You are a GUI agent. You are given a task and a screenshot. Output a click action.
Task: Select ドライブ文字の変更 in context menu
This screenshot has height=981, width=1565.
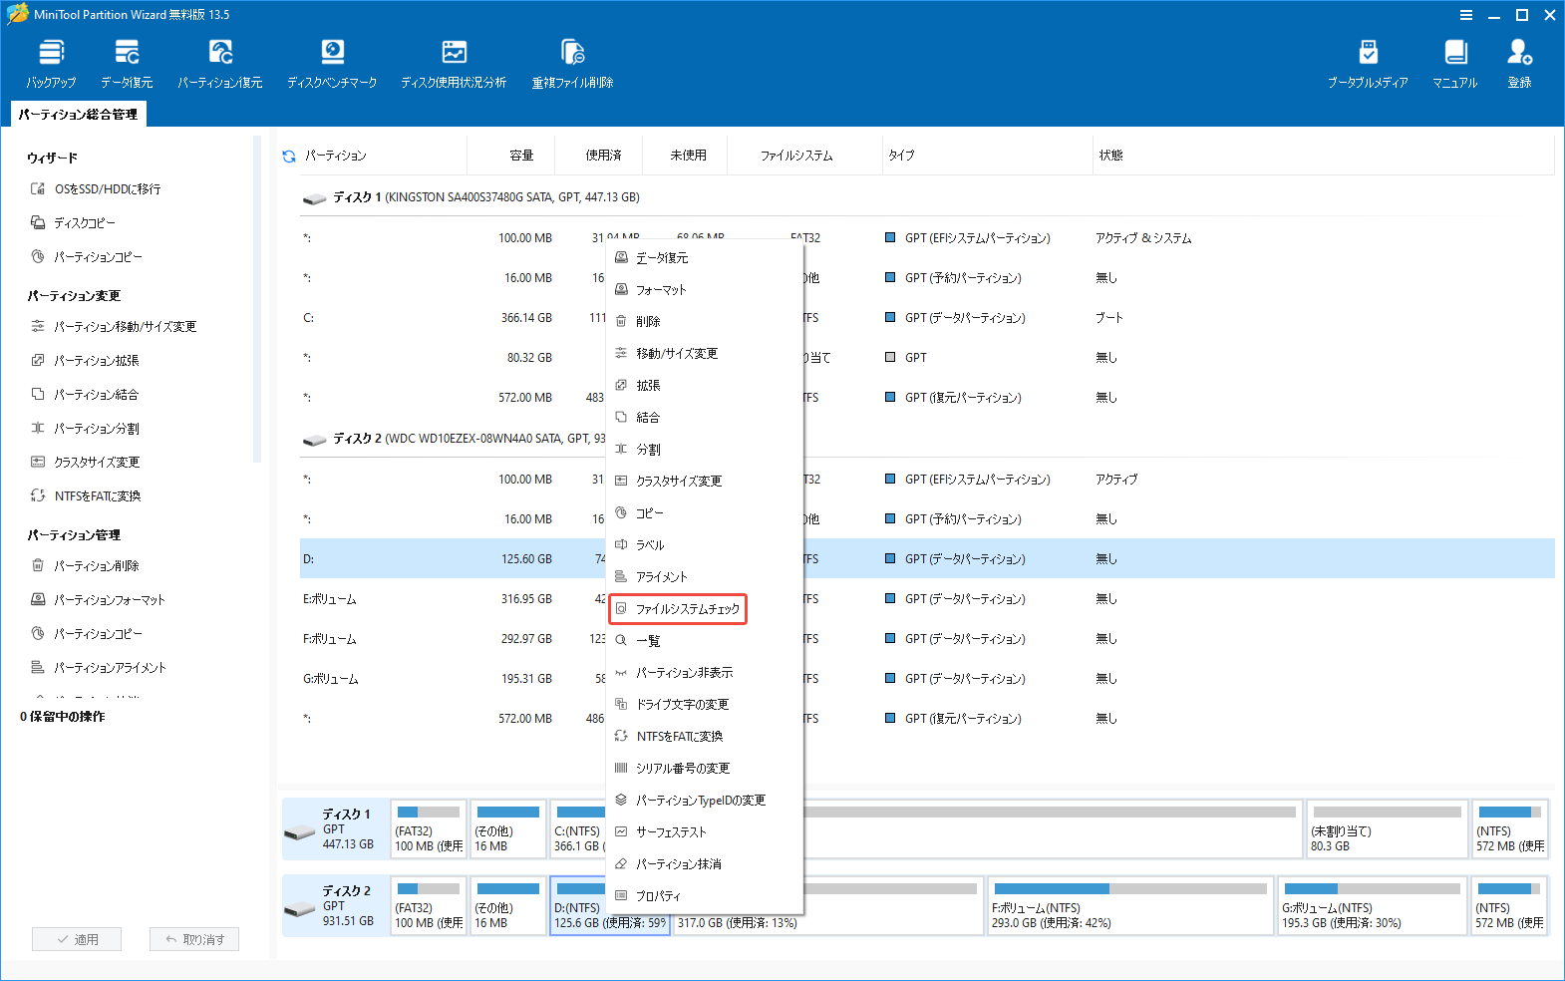tap(705, 704)
